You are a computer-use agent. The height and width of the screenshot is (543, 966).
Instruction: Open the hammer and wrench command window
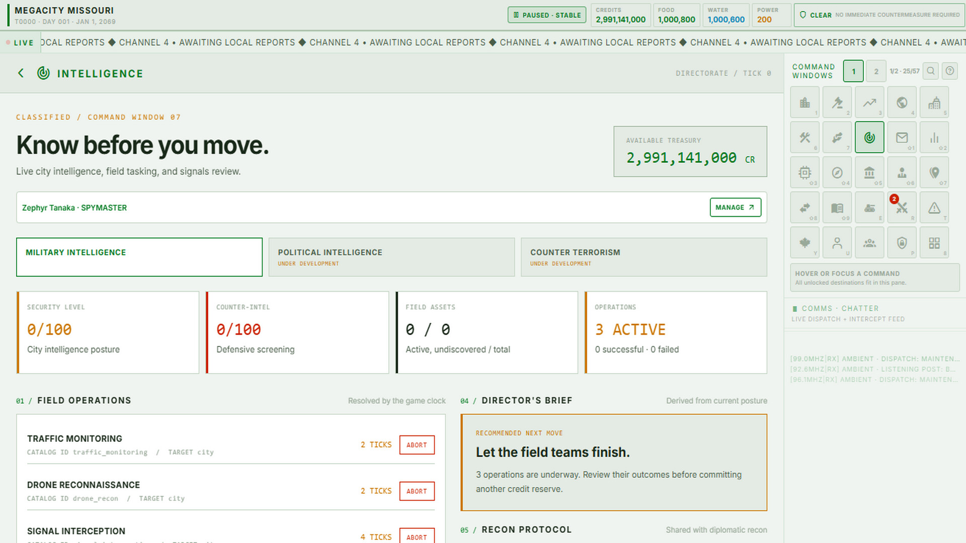(805, 137)
